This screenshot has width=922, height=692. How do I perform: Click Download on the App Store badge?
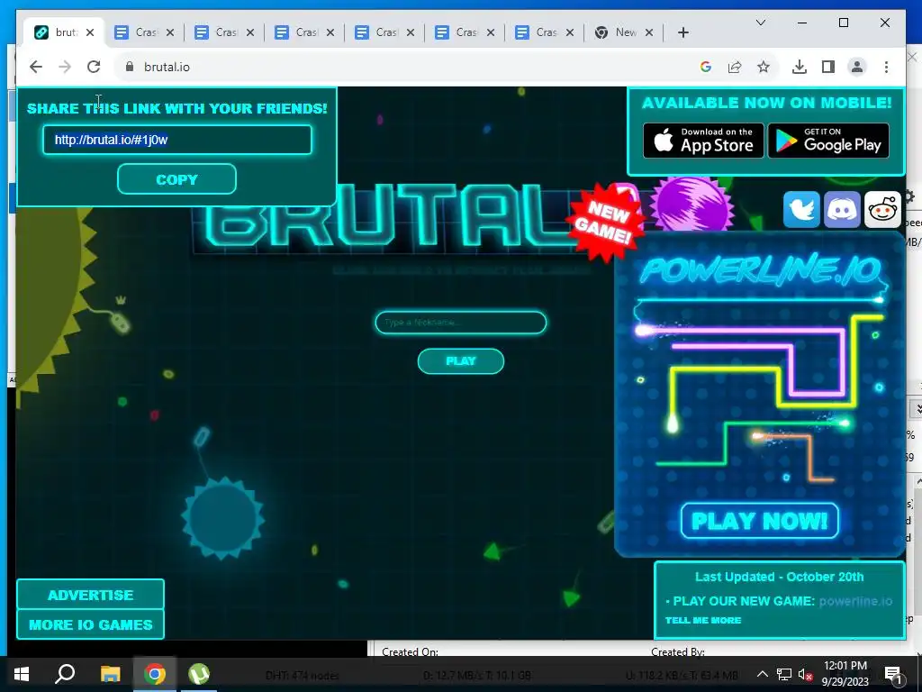coord(703,141)
